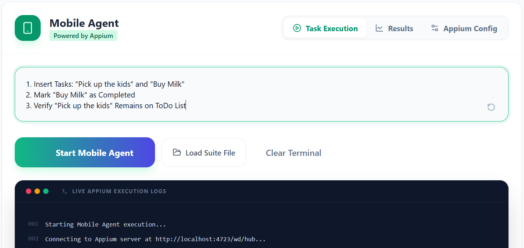Image resolution: width=524 pixels, height=248 pixels.
Task: Reset the task input with the undo icon
Action: [x=491, y=107]
